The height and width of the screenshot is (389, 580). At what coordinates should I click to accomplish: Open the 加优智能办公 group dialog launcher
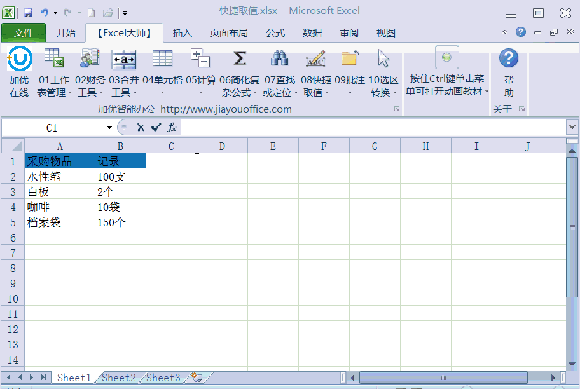click(396, 109)
